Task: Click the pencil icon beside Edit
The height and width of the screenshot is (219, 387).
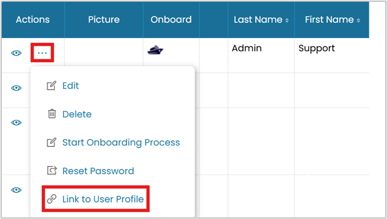Action: coord(52,85)
